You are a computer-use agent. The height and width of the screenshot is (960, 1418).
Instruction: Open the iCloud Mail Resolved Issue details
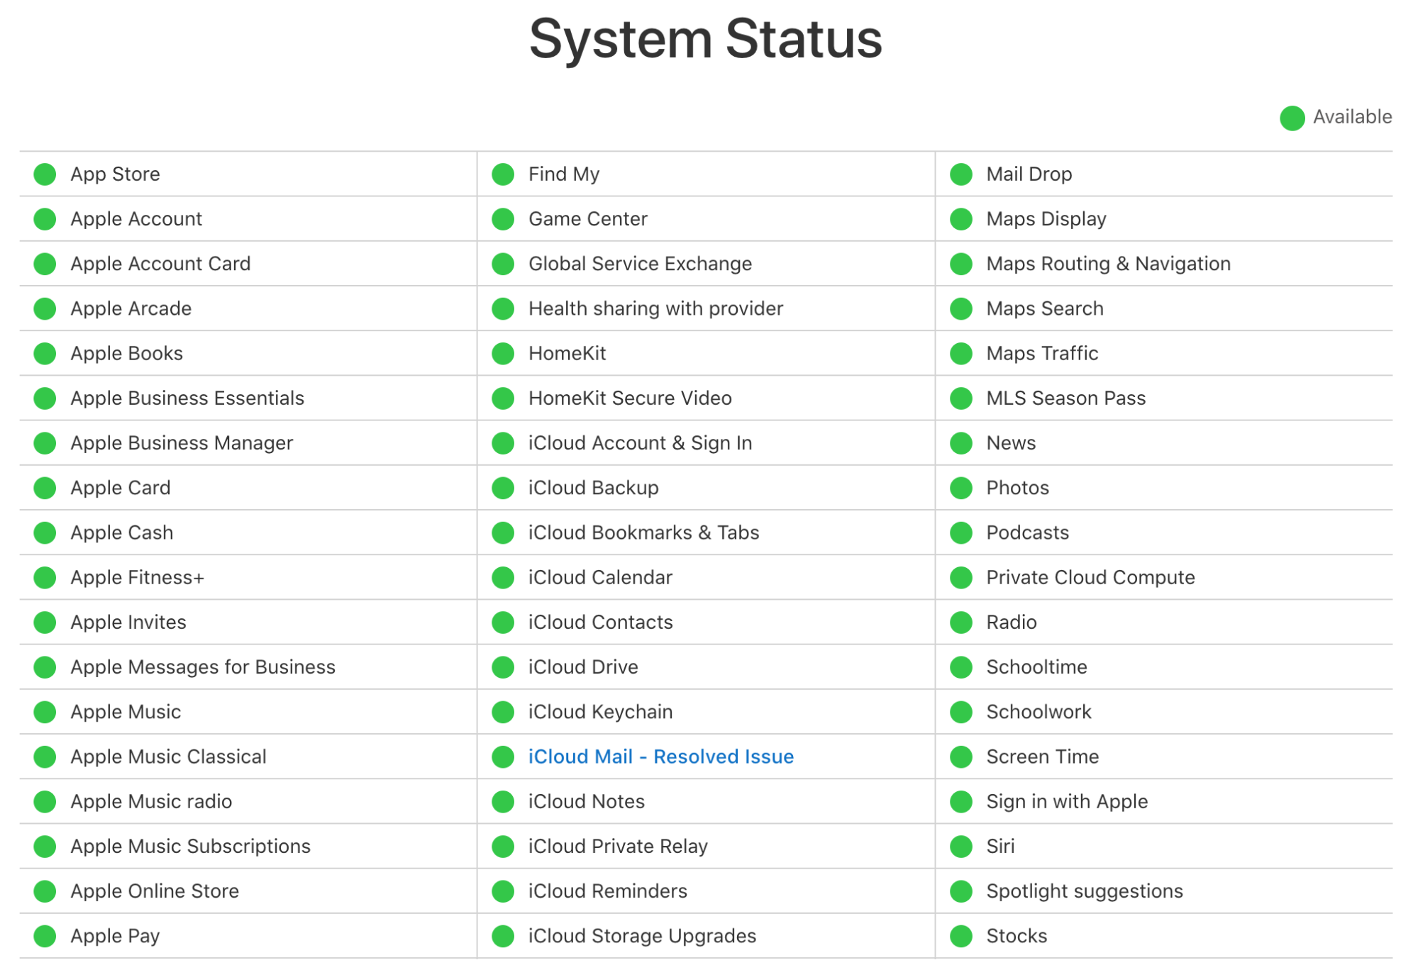click(x=661, y=757)
